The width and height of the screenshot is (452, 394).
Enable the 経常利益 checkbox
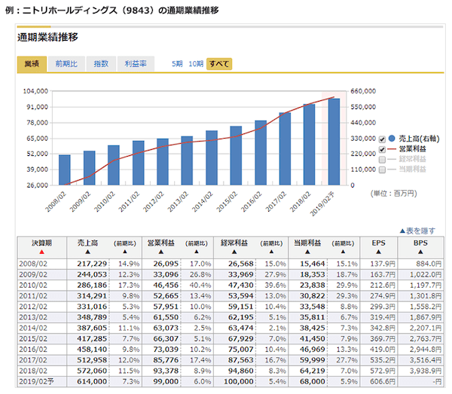(382, 160)
